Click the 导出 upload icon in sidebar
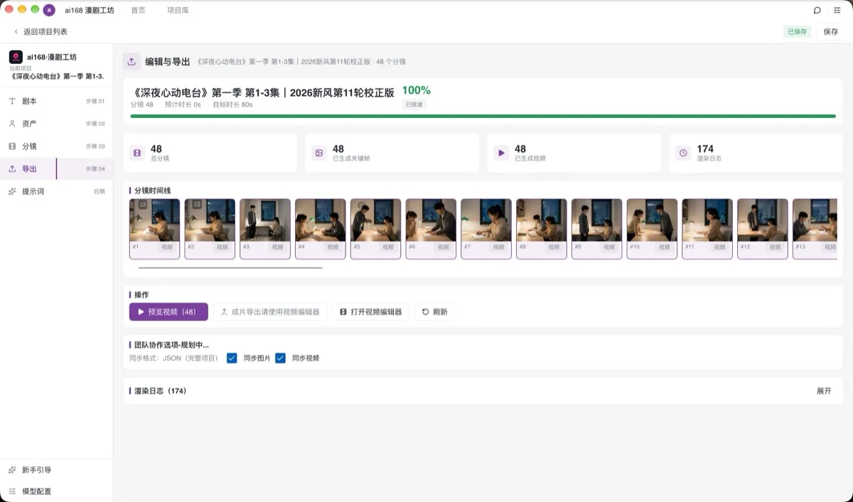Screen dimensions: 853x502 pyautogui.click(x=12, y=169)
